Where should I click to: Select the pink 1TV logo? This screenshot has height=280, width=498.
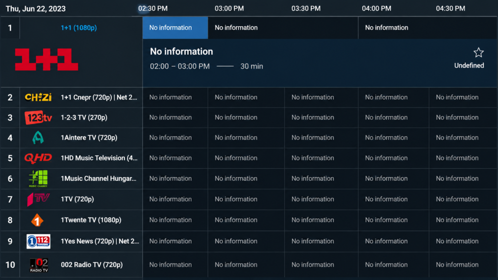click(x=38, y=199)
